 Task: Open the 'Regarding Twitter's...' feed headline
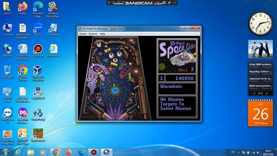click(261, 72)
